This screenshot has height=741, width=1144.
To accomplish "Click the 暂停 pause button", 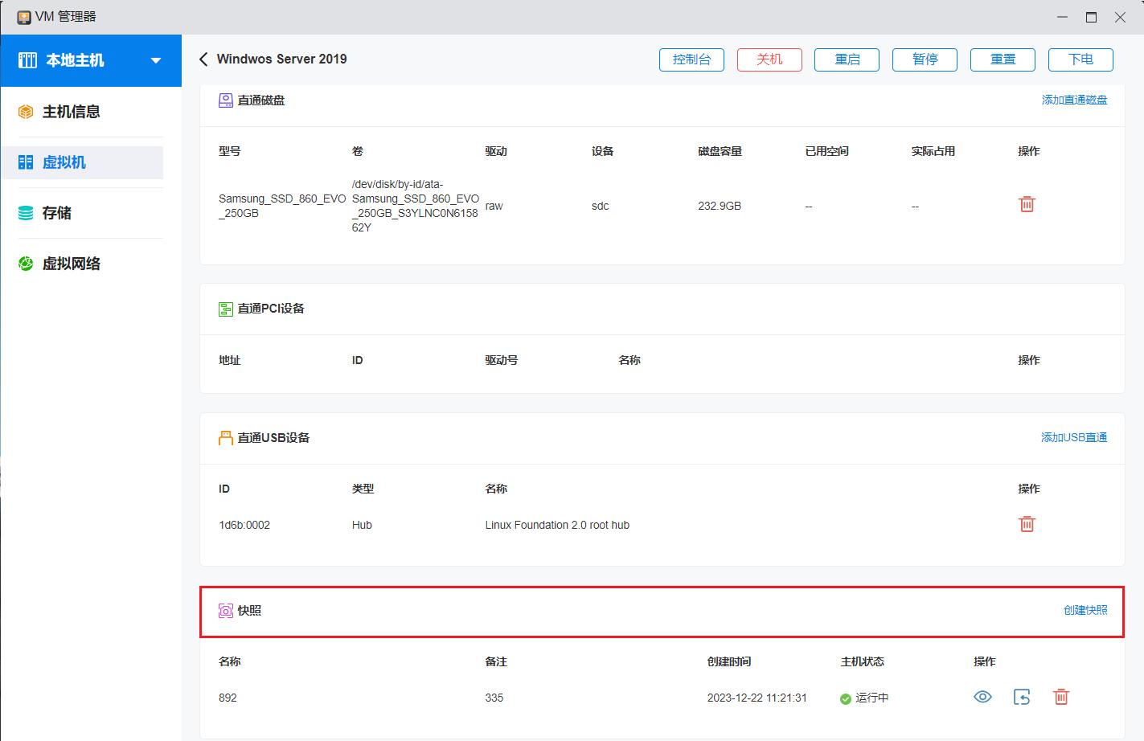I will (x=925, y=59).
